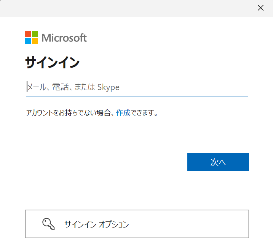Open the 作成 account creation link
The width and height of the screenshot is (273, 248).
123,113
